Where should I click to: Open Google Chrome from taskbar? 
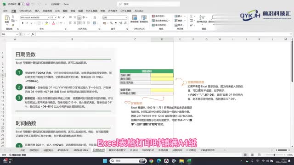coord(151,161)
